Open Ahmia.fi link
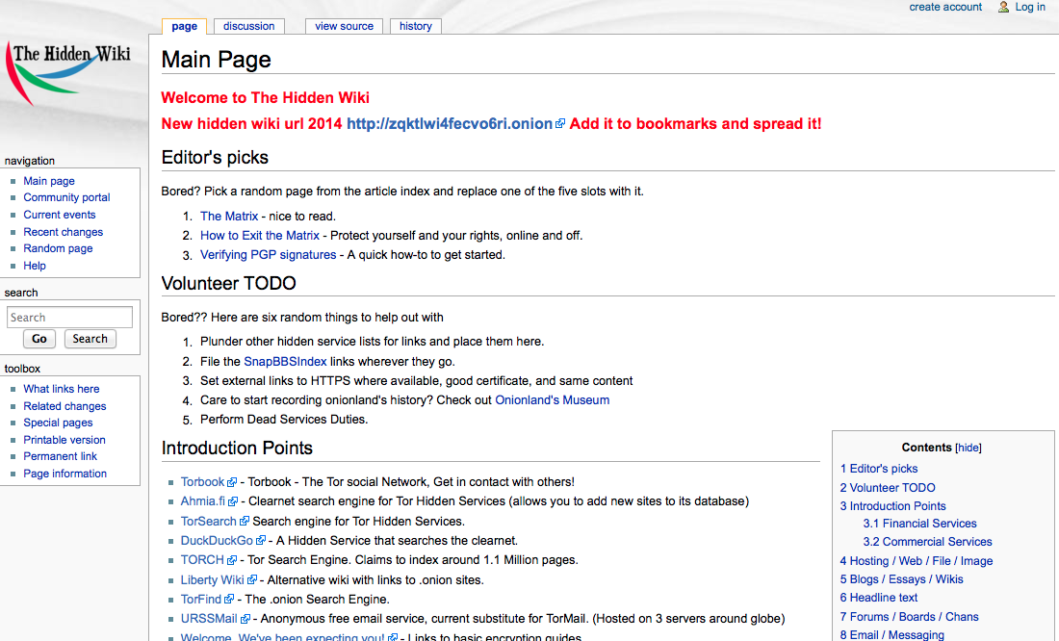This screenshot has height=641, width=1059. [202, 501]
